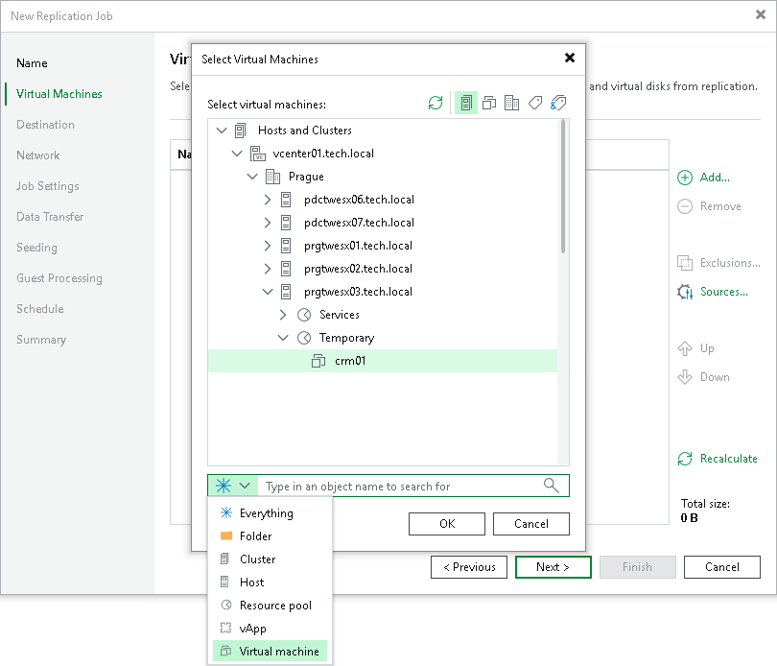Expand host prgtwesx02.tech.local
The width and height of the screenshot is (777, 666).
(x=268, y=269)
